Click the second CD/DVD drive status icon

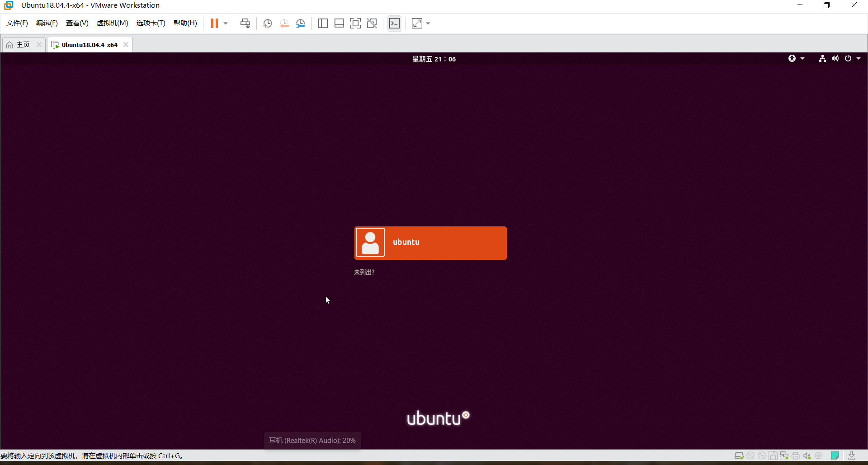[x=762, y=456]
